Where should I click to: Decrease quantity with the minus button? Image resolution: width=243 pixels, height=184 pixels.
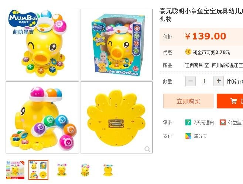pyautogui.click(x=191, y=81)
